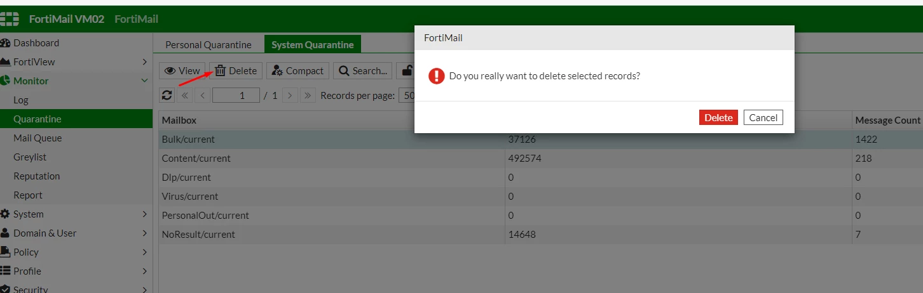Go to the previous page
This screenshot has width=923, height=293.
(x=203, y=96)
